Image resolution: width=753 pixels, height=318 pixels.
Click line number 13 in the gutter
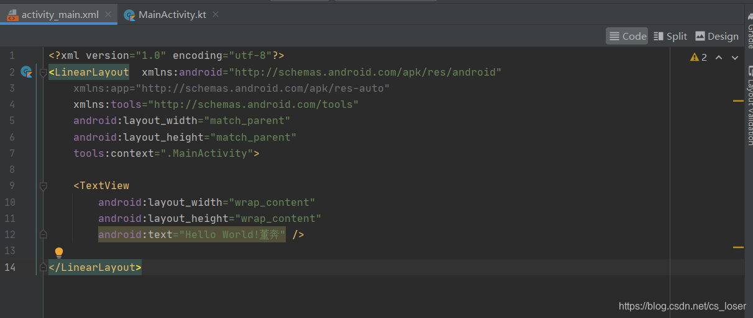[9, 250]
